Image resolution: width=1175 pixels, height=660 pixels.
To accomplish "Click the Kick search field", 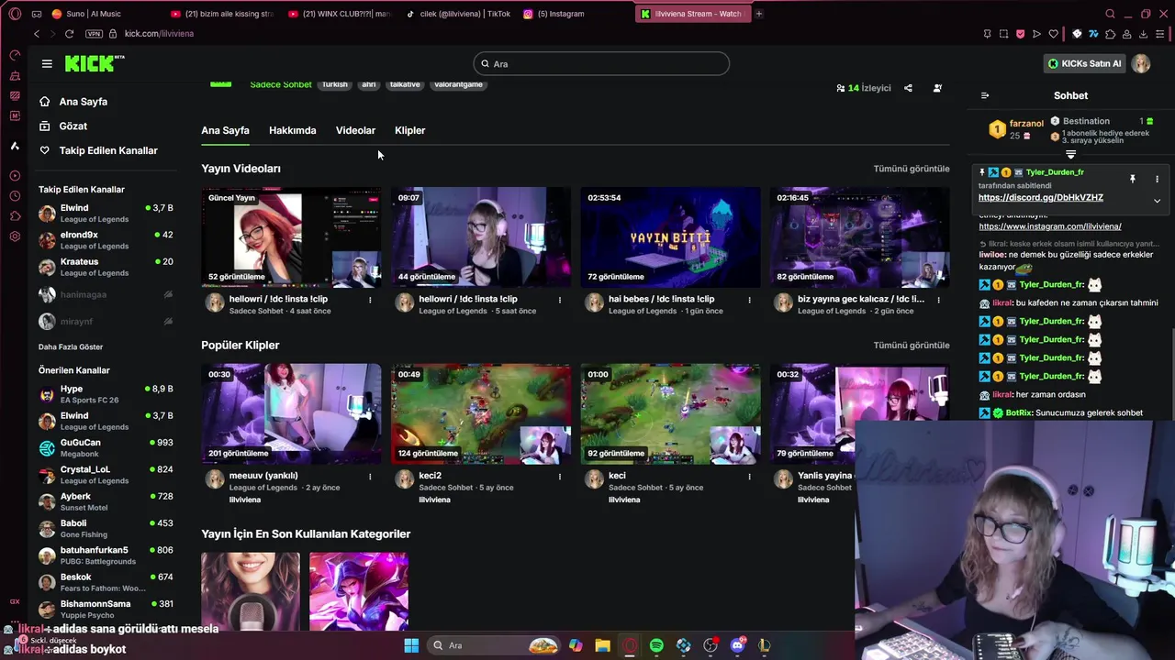I will point(601,63).
